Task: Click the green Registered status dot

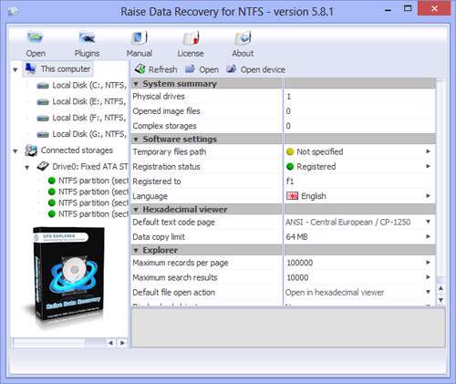Action: point(290,167)
